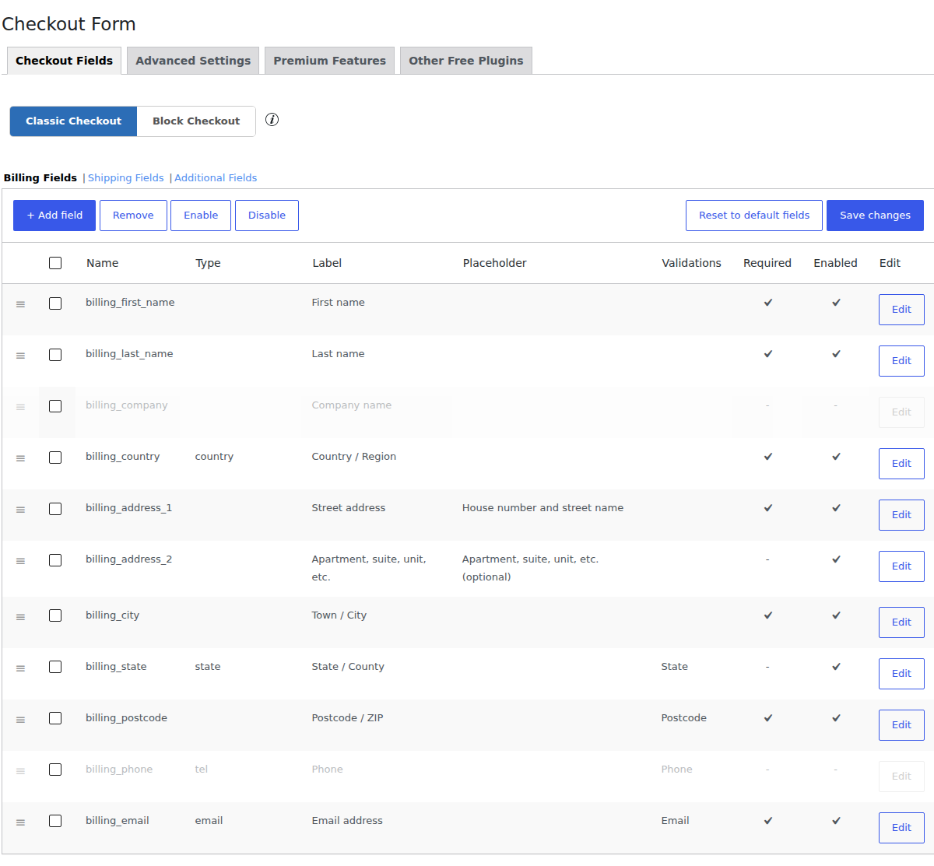The image size is (934, 866).
Task: Grab the drag handle for billing_last_name
Action: (21, 356)
